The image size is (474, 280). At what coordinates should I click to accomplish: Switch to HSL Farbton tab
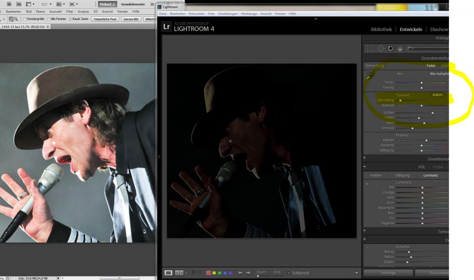tap(376, 175)
